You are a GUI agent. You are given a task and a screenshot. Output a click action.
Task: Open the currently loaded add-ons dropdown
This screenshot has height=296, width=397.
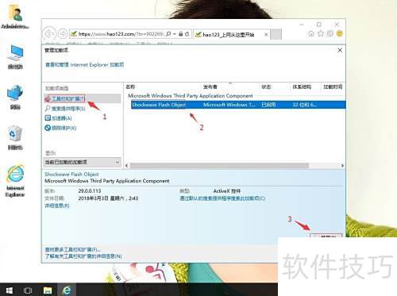point(83,162)
